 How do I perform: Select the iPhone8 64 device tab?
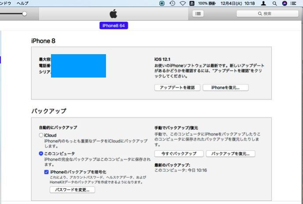(113, 26)
